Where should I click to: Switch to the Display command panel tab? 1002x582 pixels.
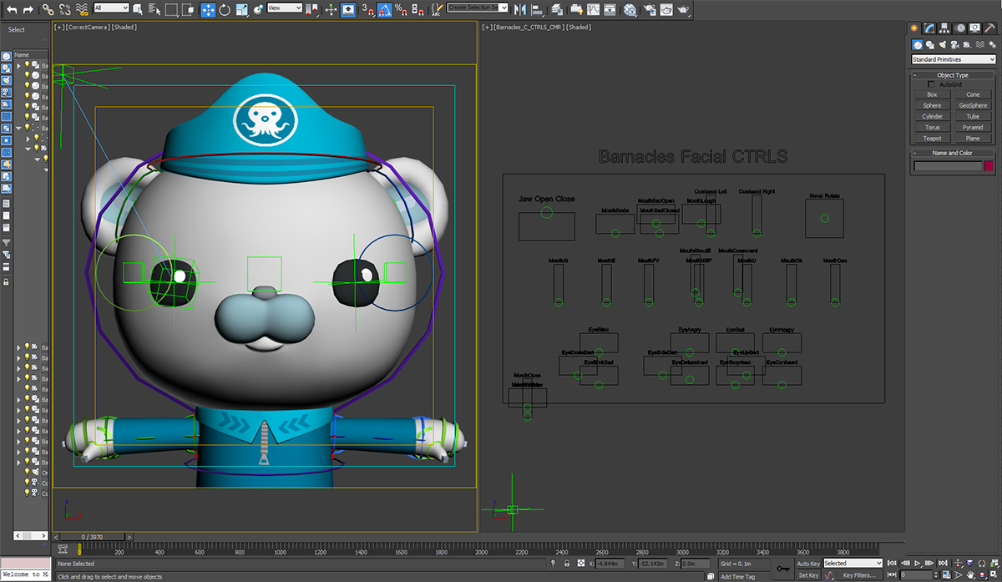[x=975, y=28]
